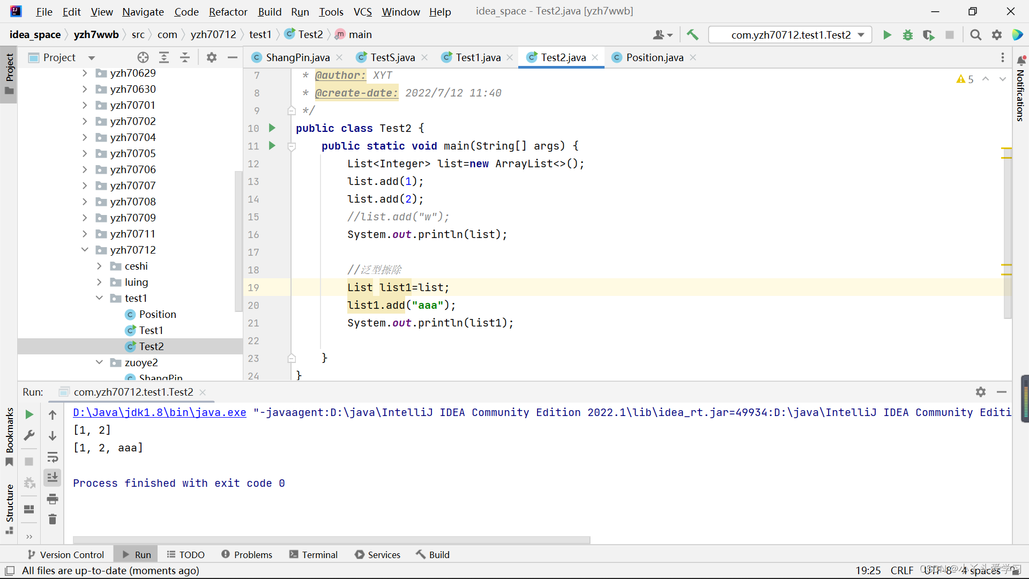Open the Build menu in menu bar
Viewport: 1029px width, 579px height.
coord(269,11)
